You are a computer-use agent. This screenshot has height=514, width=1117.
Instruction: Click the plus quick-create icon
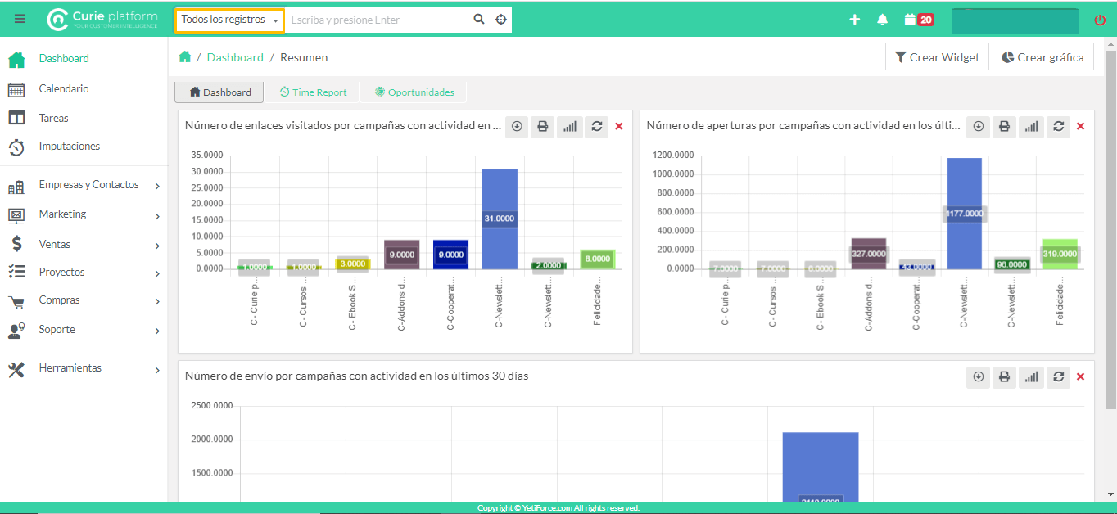coord(855,20)
